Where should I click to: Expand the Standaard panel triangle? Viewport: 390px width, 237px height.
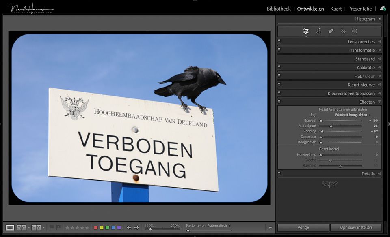pos(379,59)
